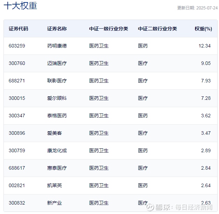This screenshot has width=219, height=214.
Task: Click weight value 2.89
Action: click(x=206, y=151)
